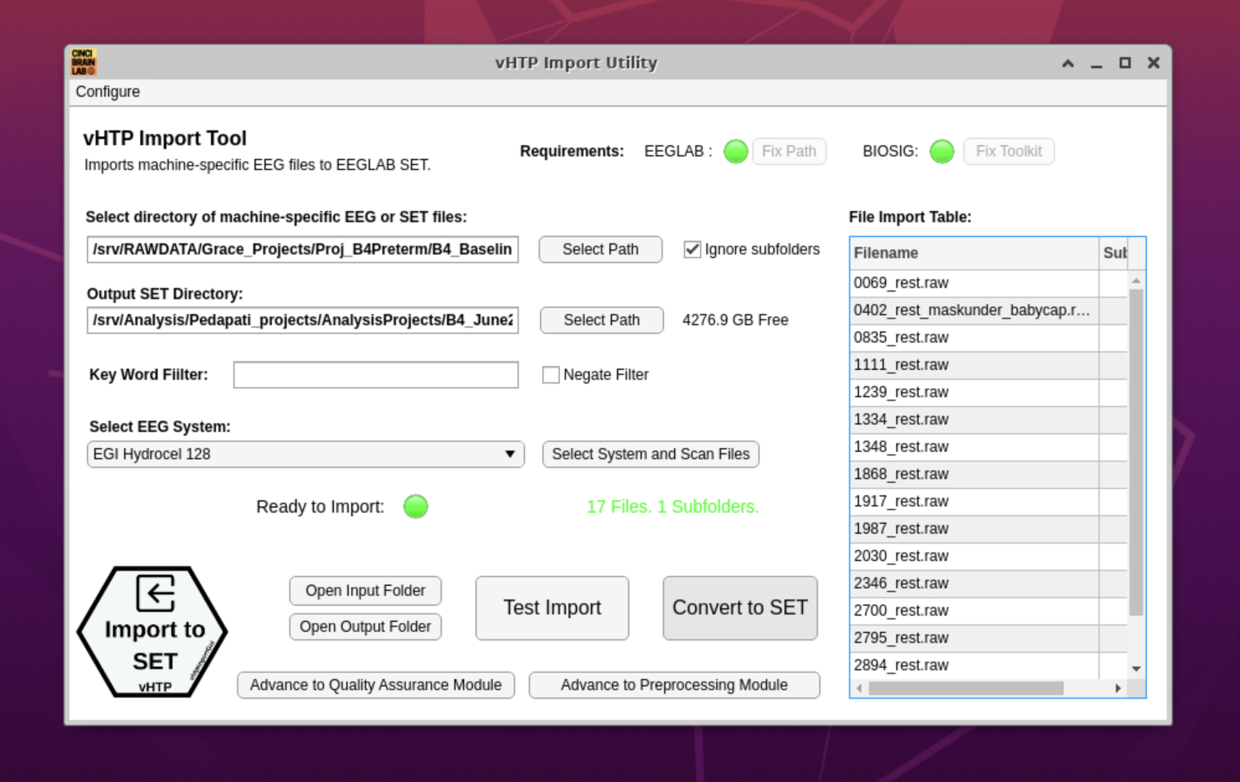
Task: Click the file table scroll-down arrow
Action: [1136, 668]
